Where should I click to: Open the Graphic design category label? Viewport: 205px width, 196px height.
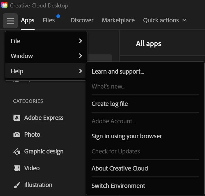(x=44, y=152)
